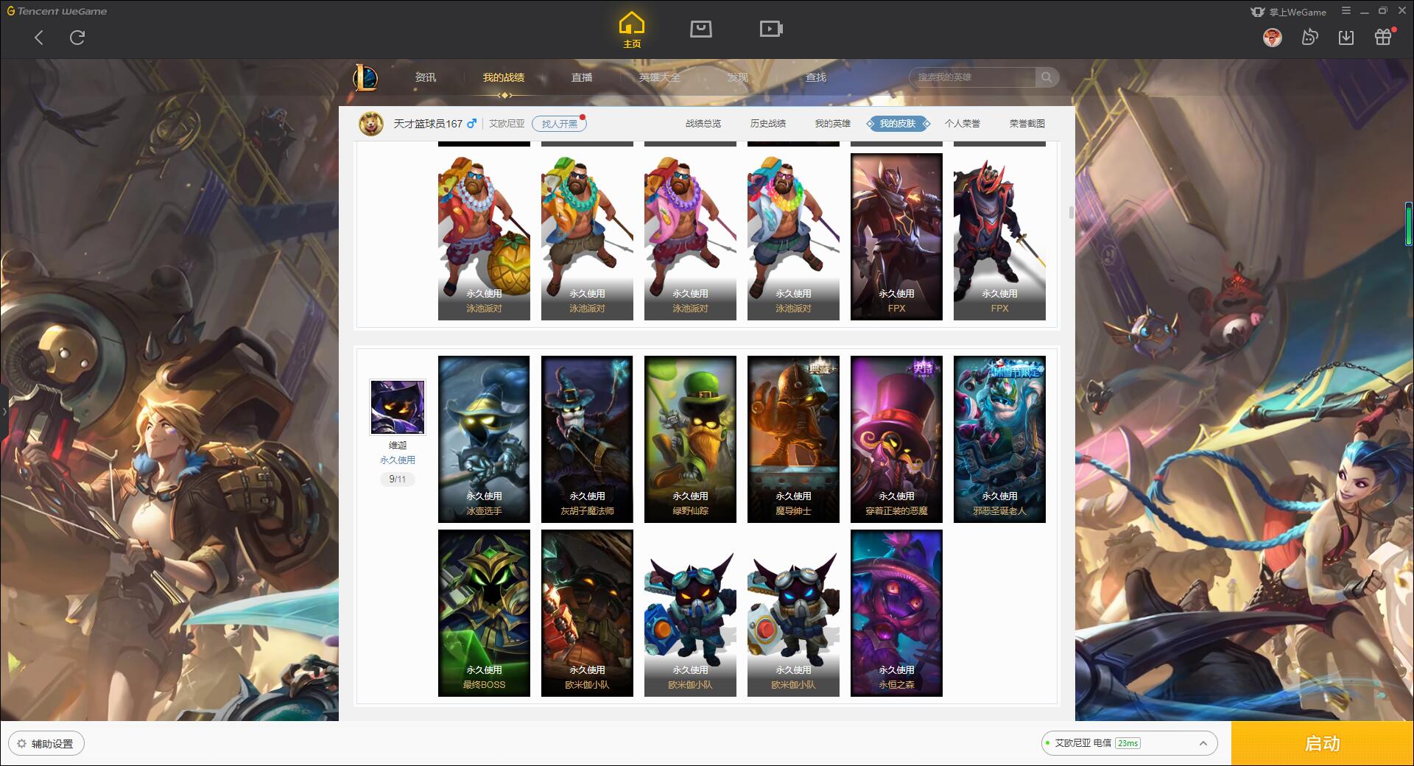Open the hamburger menu icon in title bar
Screen dimensions: 1414x766
point(1346,11)
